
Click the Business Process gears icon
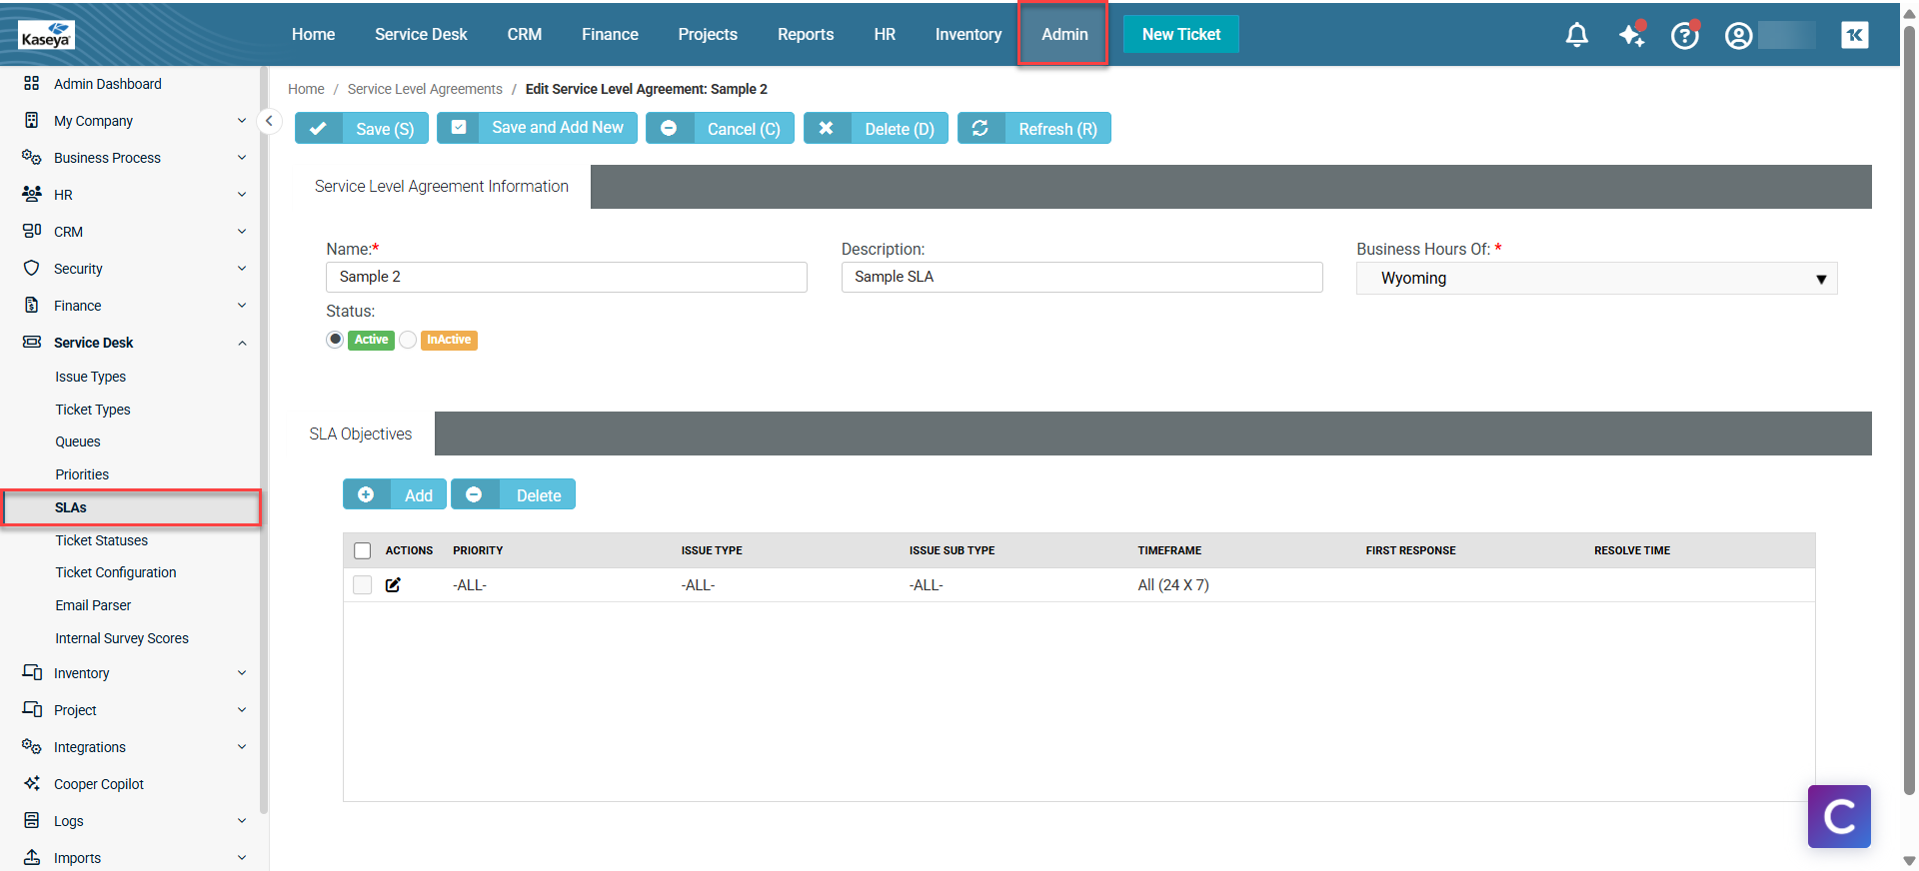click(x=31, y=157)
